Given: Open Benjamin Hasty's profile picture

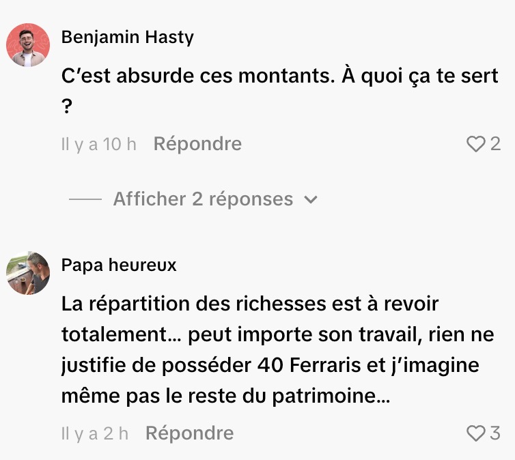Looking at the screenshot, I should coord(28,45).
